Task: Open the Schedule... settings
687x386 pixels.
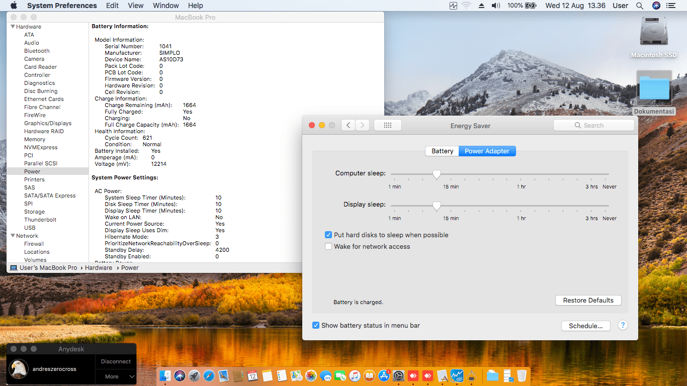Action: point(585,326)
